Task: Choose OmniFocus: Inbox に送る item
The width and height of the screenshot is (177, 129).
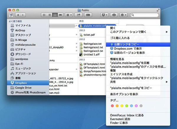Action: [138, 115]
